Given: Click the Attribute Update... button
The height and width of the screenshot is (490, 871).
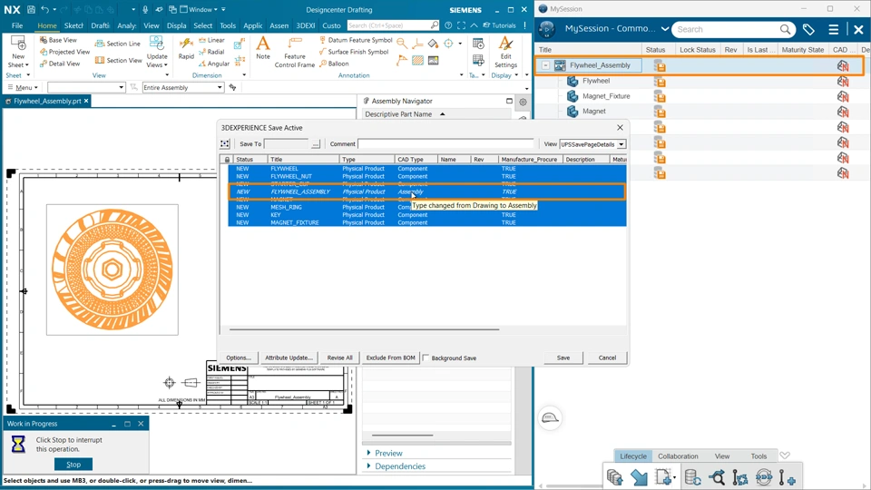Looking at the screenshot, I should [289, 358].
